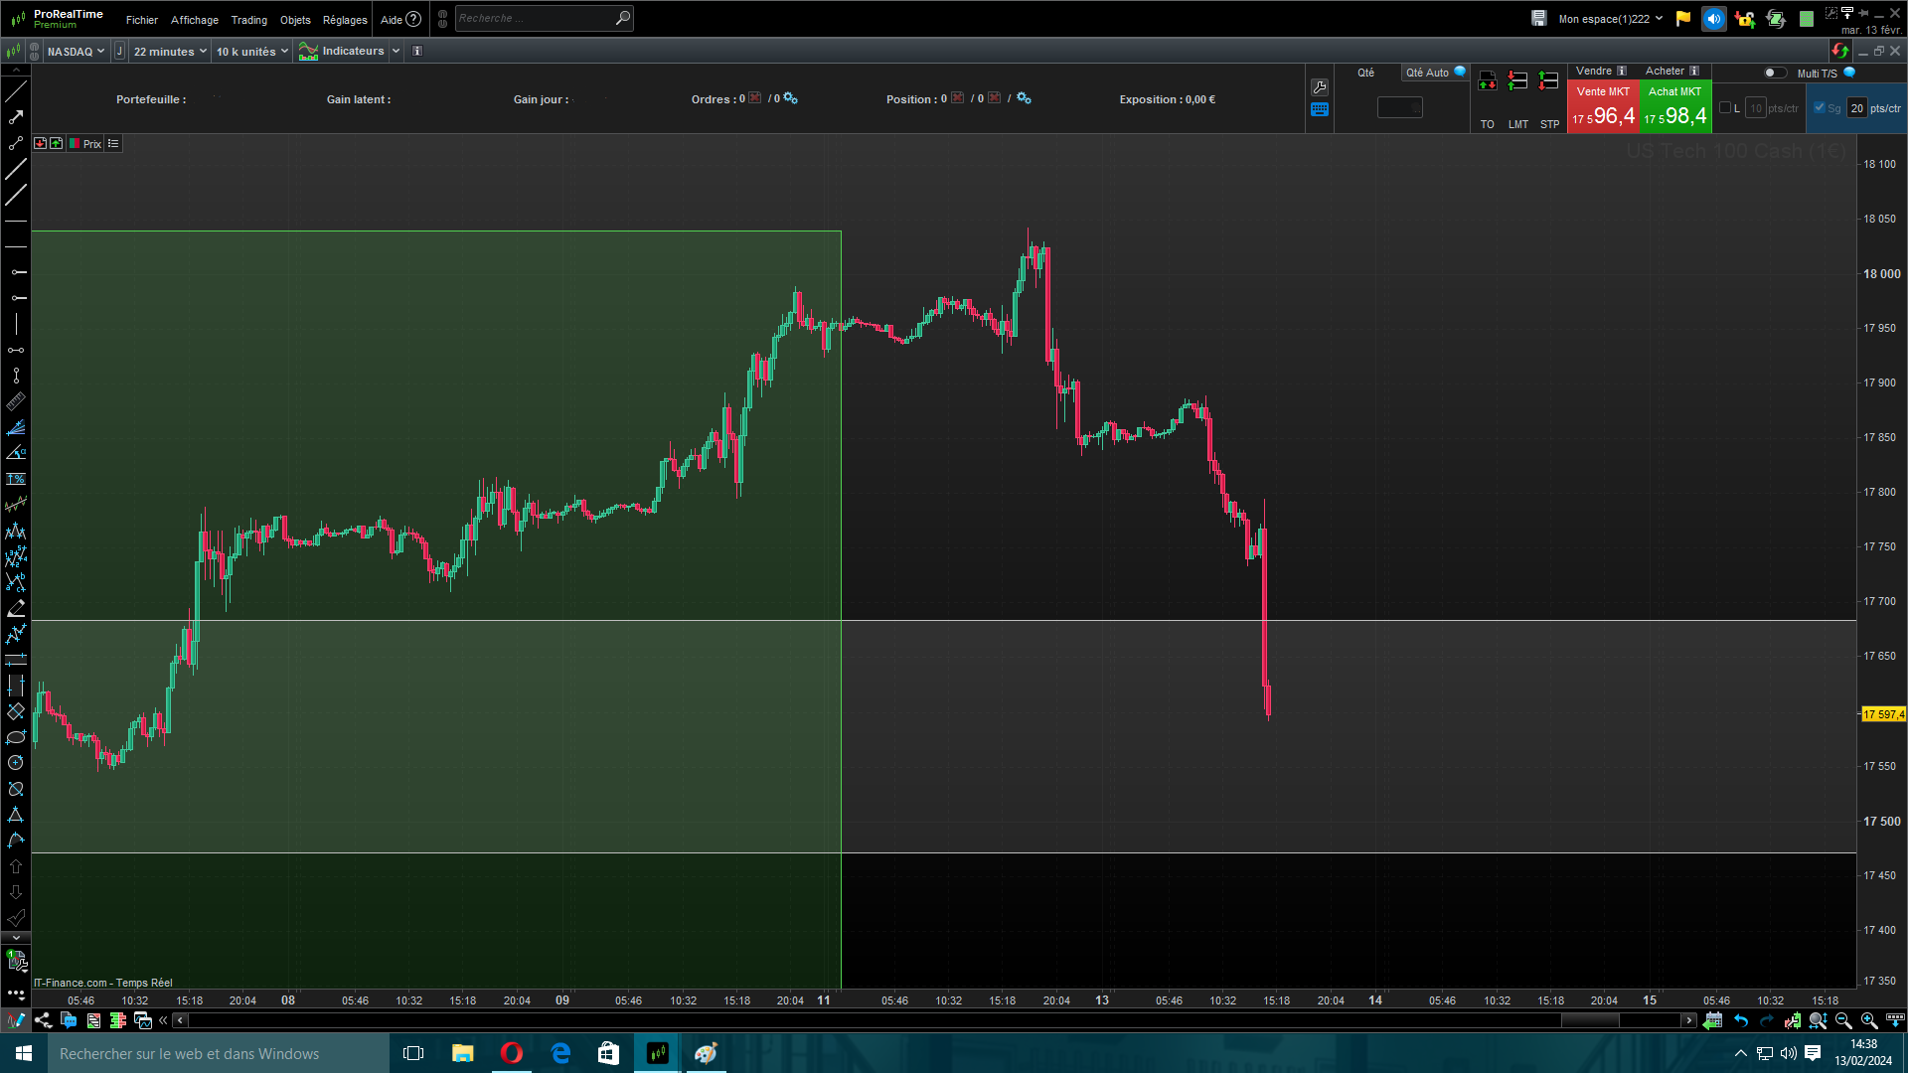
Task: Uncheck the Sg stop checkbox
Action: (x=1820, y=108)
